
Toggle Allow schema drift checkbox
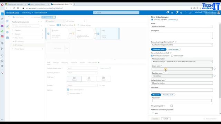[68, 90]
